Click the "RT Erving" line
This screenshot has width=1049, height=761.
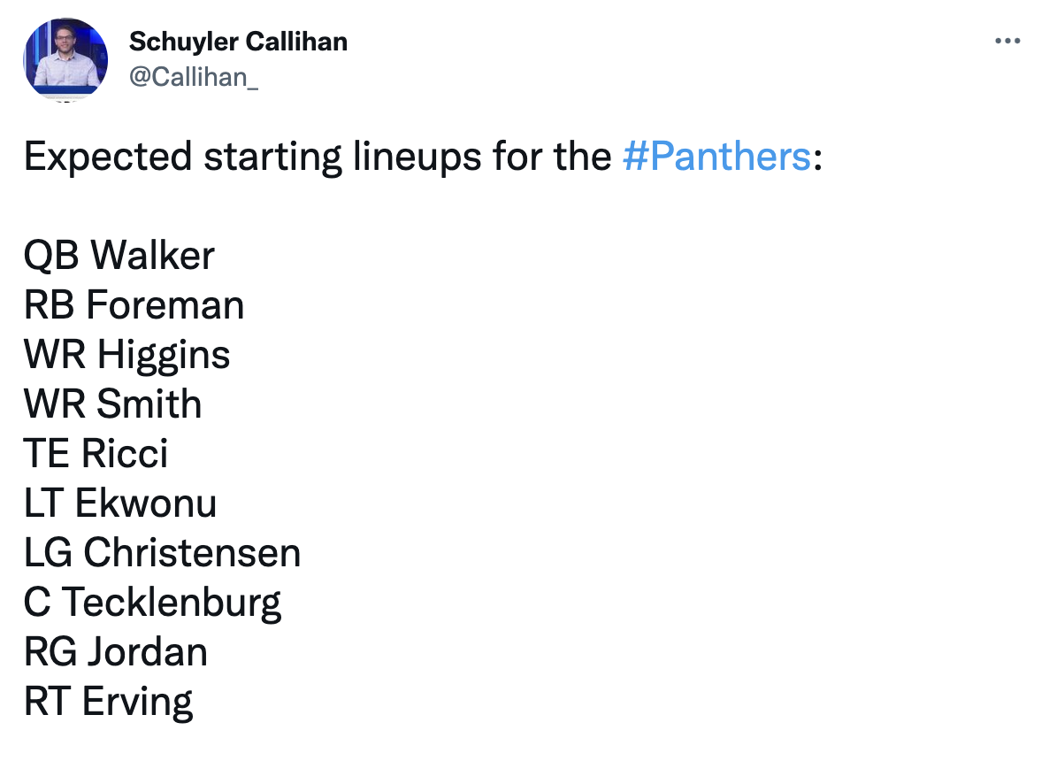108,702
